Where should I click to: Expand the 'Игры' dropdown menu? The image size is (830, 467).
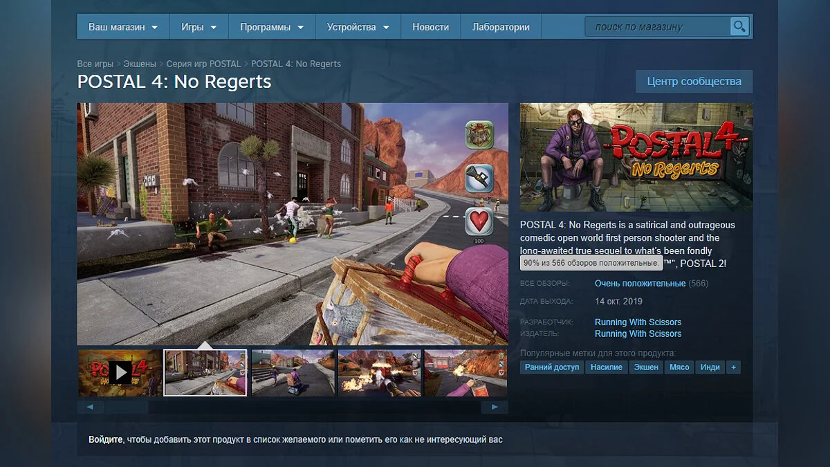pyautogui.click(x=199, y=27)
